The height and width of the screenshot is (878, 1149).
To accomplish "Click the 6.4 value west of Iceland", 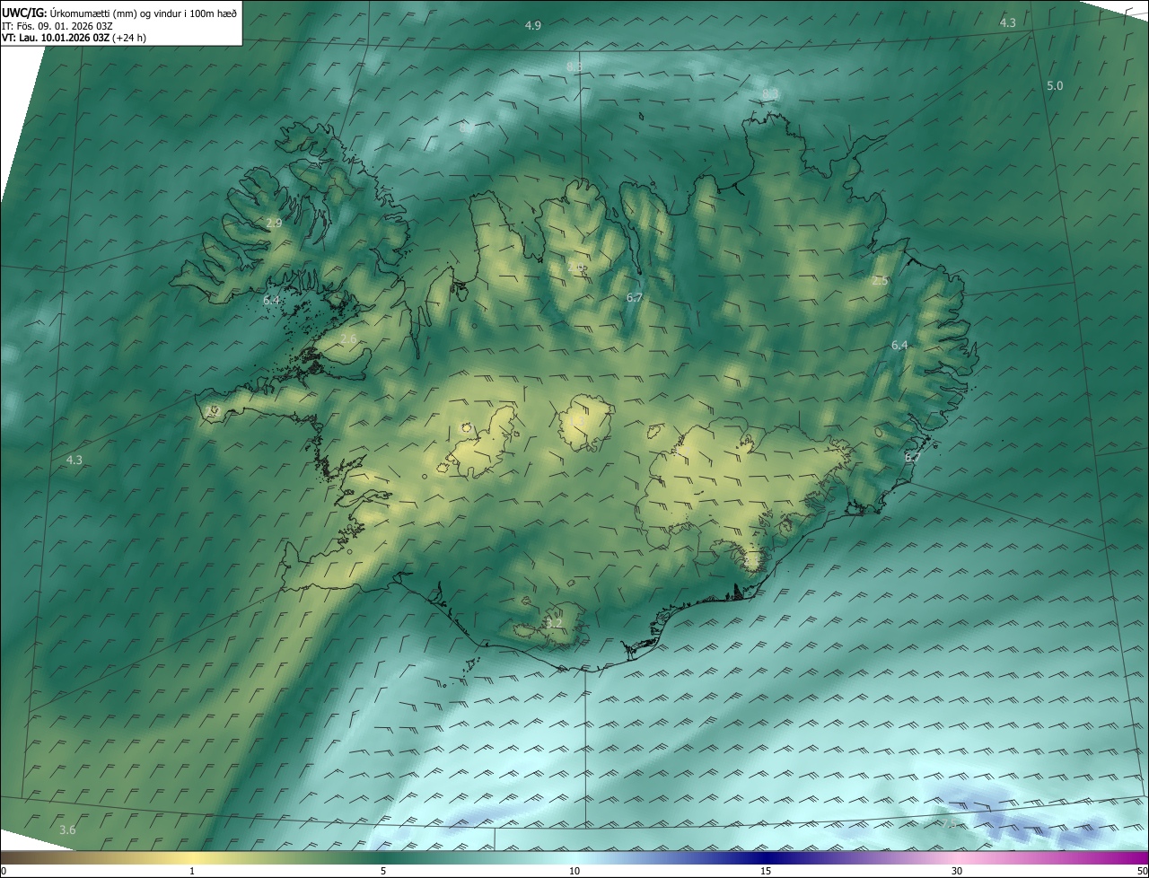I will pyautogui.click(x=272, y=300).
